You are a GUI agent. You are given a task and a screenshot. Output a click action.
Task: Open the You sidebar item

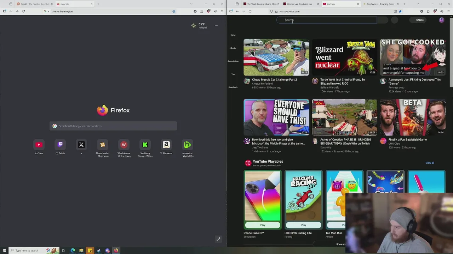233,74
